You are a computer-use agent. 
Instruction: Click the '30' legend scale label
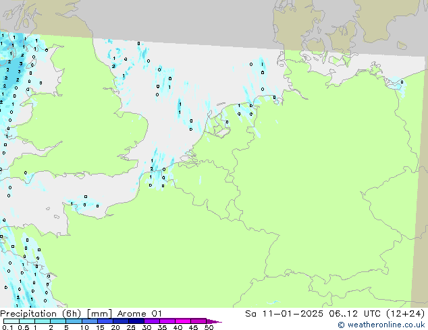tap(146, 327)
